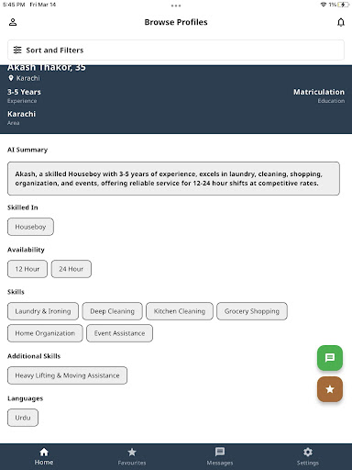Expand Sort and Filters bar
352x470 pixels.
click(176, 50)
